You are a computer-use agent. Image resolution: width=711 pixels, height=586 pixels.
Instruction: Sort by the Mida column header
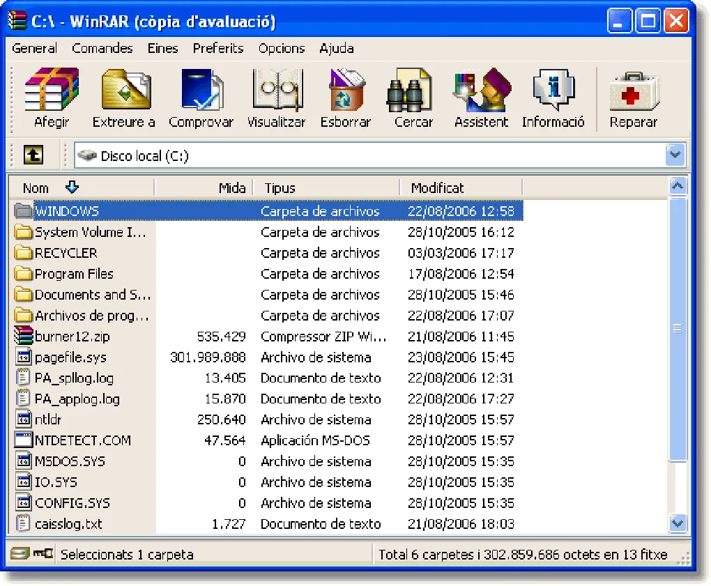pyautogui.click(x=204, y=187)
